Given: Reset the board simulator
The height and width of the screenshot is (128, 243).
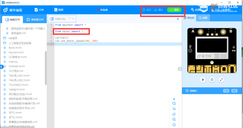Looking at the screenshot, I should pyautogui.click(x=212, y=80).
